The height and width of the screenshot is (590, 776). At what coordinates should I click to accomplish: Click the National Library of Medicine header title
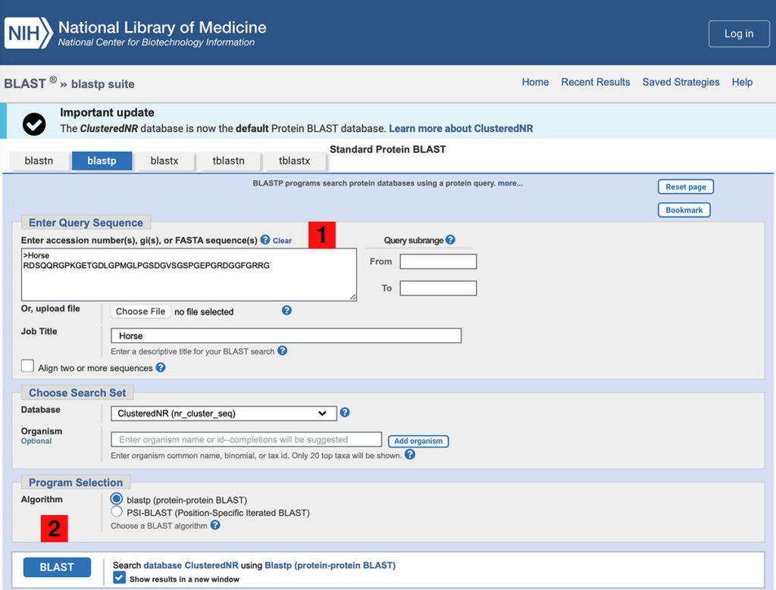pyautogui.click(x=162, y=27)
